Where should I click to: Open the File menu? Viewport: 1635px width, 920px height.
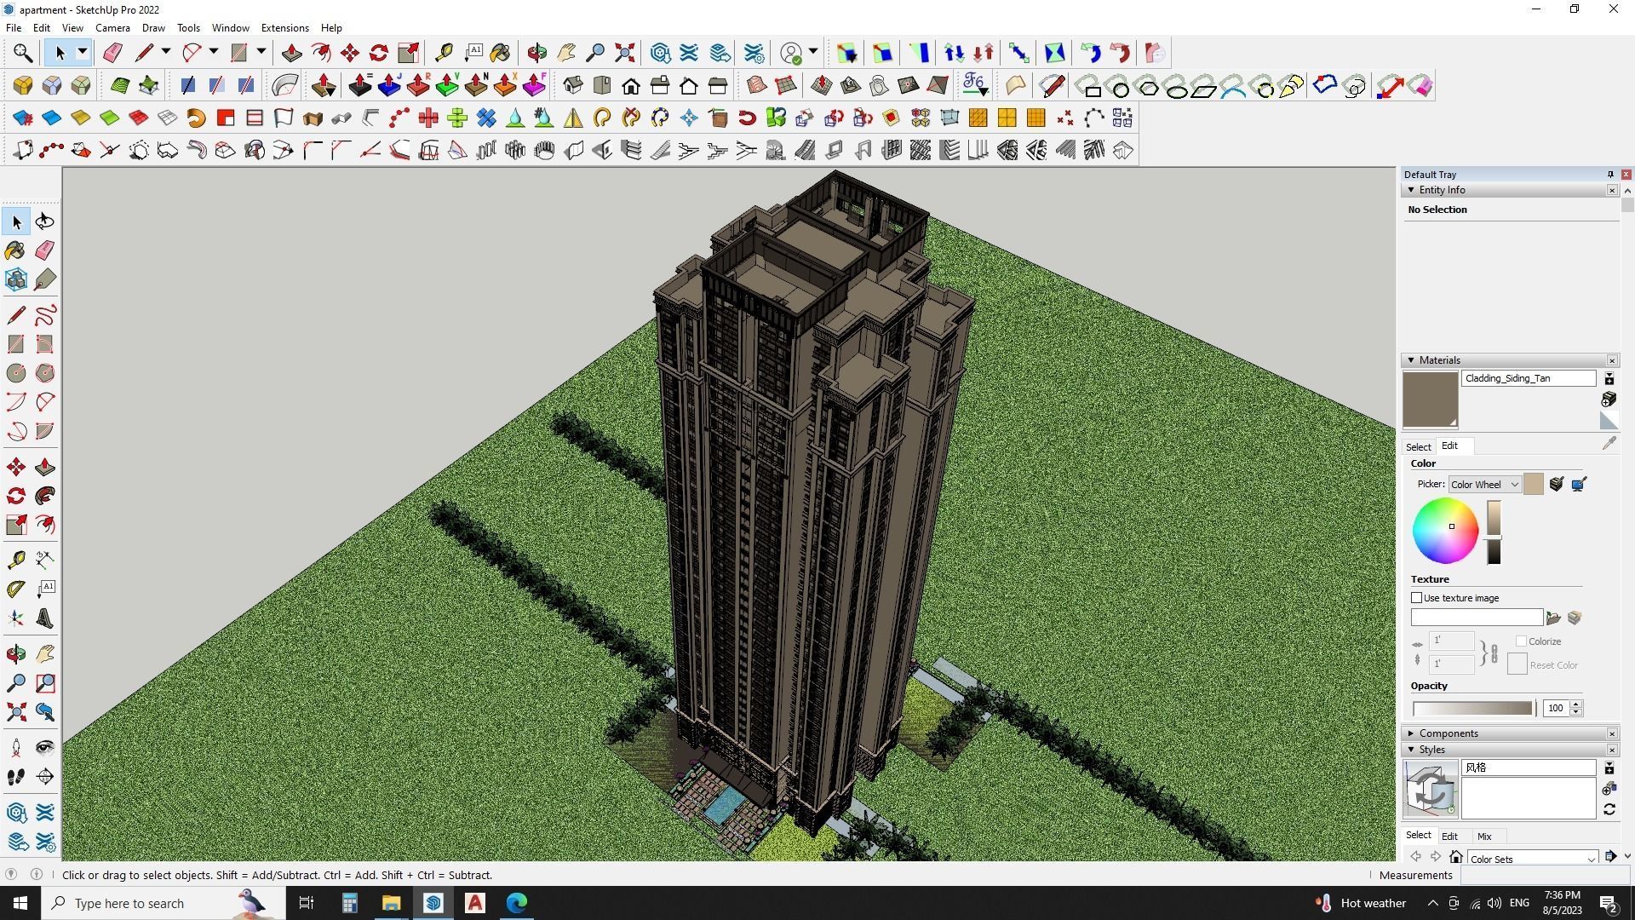pyautogui.click(x=14, y=28)
